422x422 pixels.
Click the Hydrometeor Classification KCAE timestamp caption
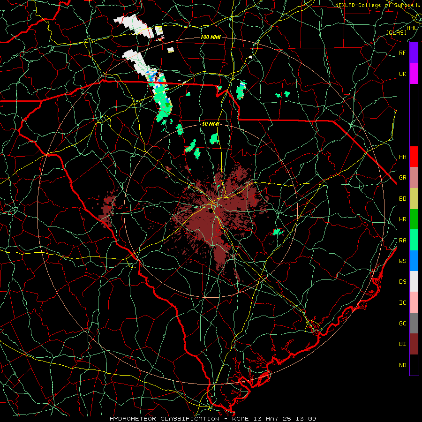click(213, 419)
